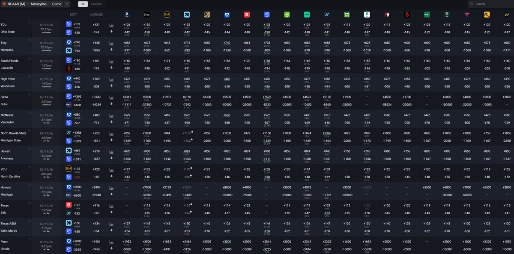Select the +7592 best line for Siena
The height and width of the screenshot is (254, 514).
pos(78,96)
